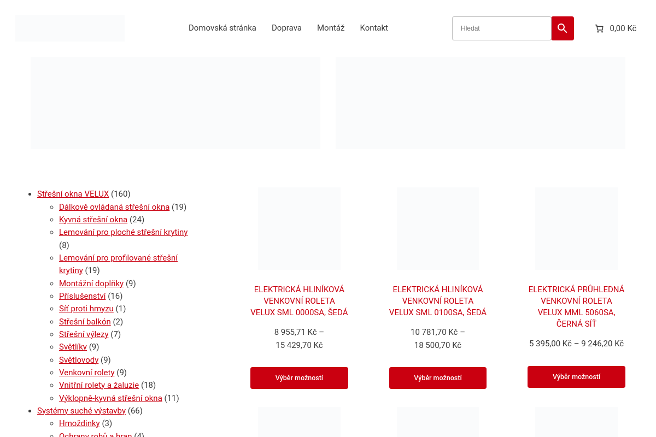Click the Hledat search field
The image size is (656, 437).
tap(502, 28)
